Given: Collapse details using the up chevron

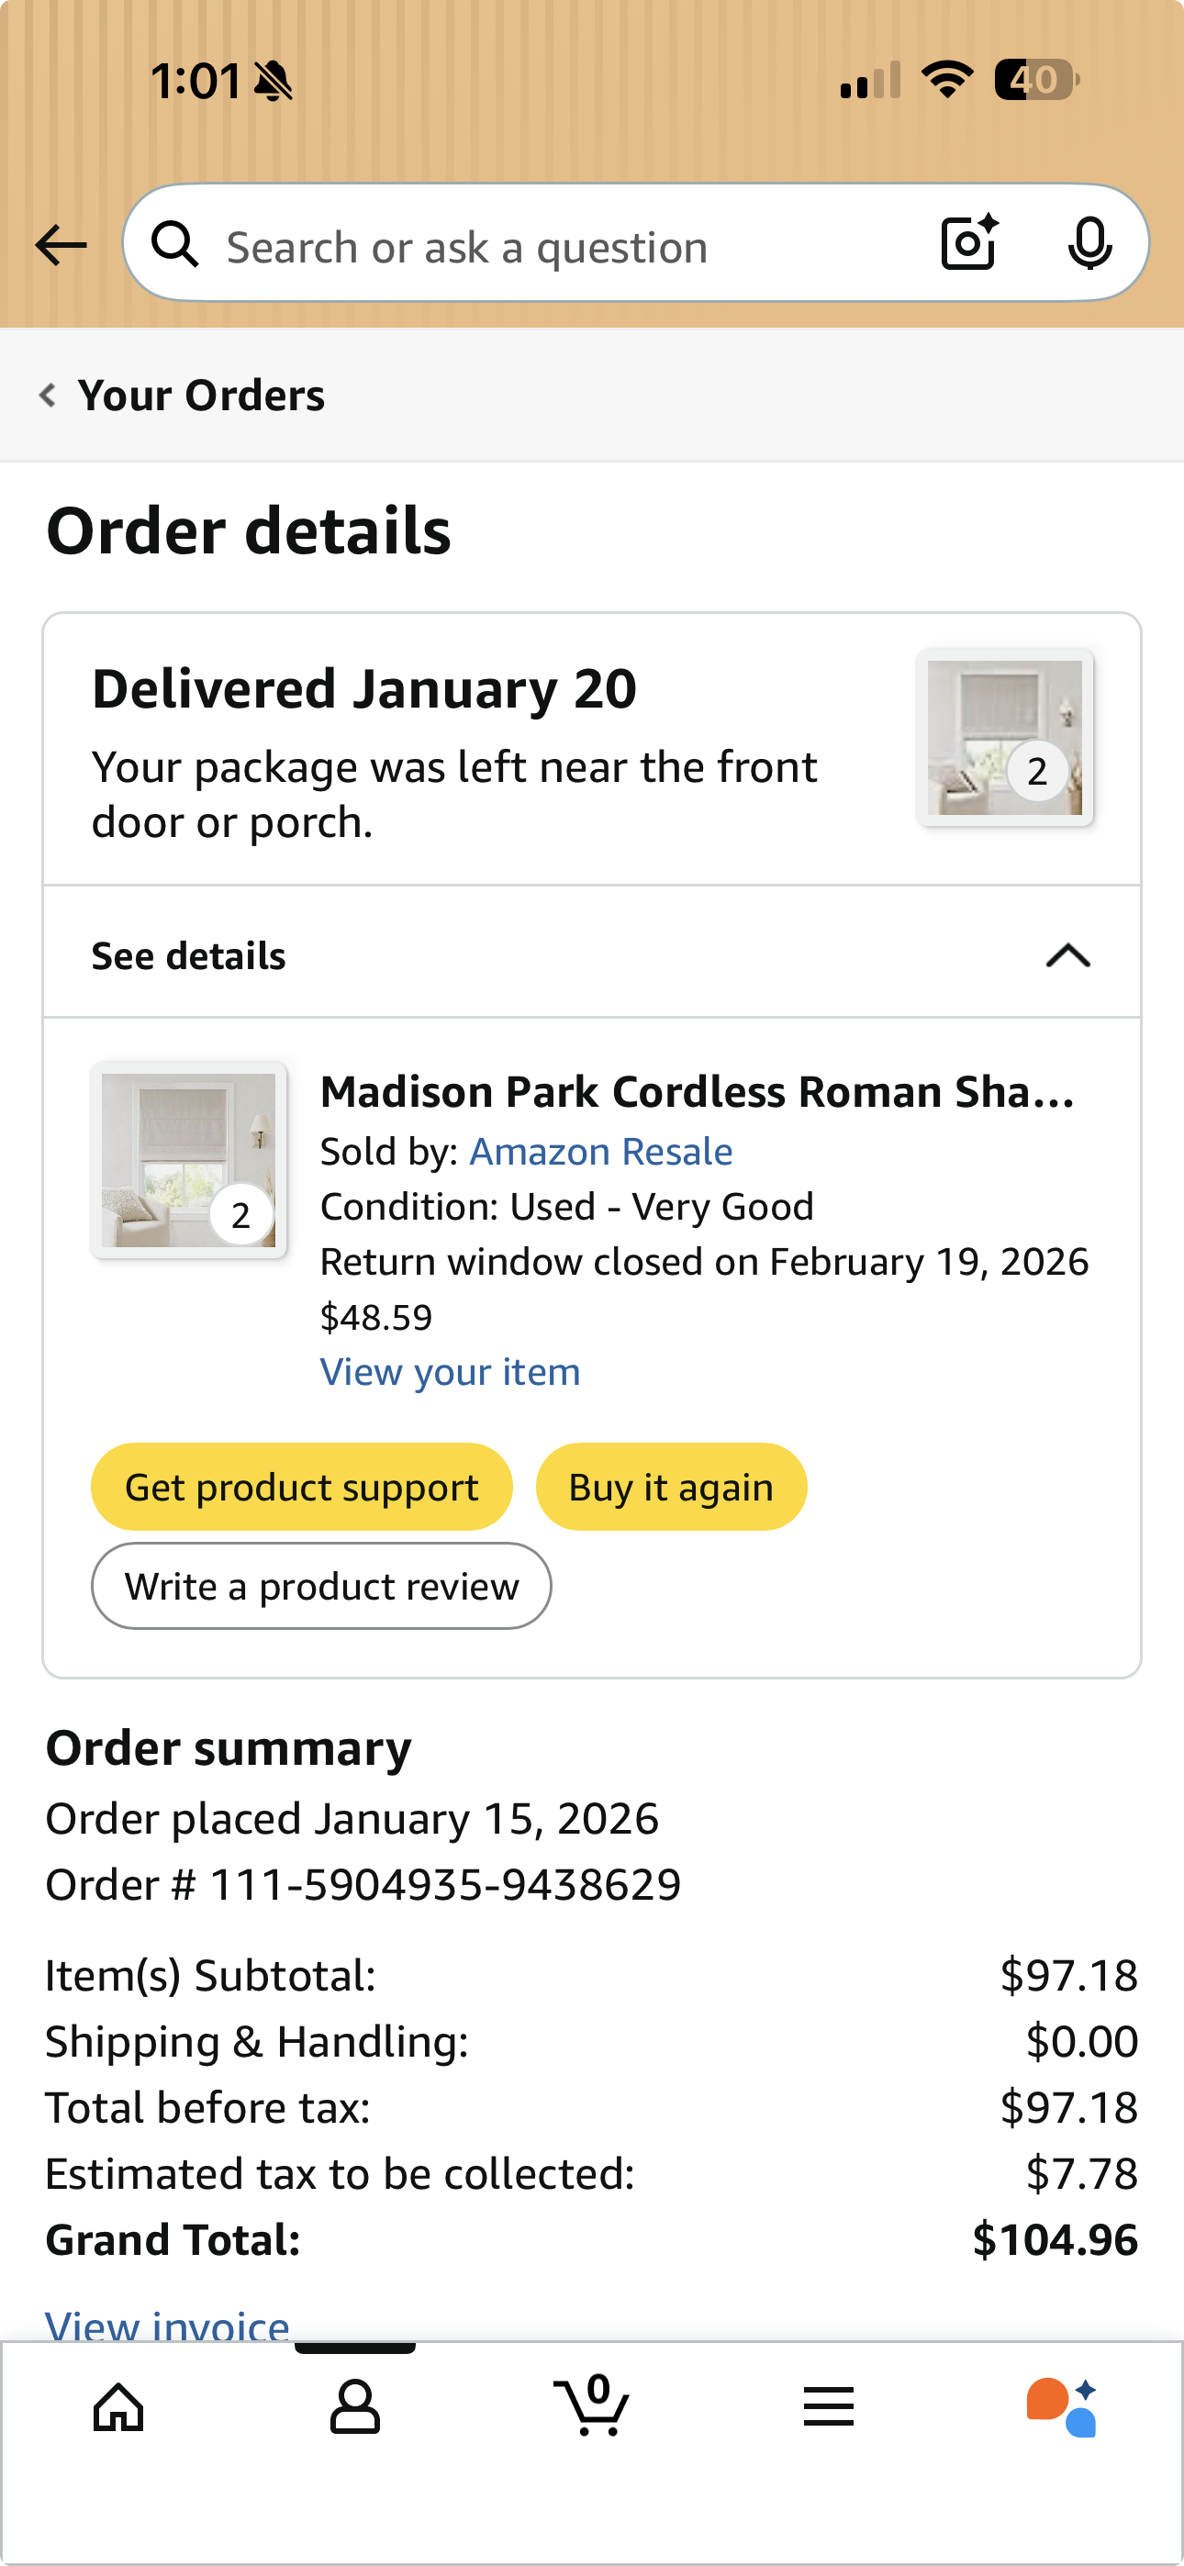Looking at the screenshot, I should coord(1068,956).
